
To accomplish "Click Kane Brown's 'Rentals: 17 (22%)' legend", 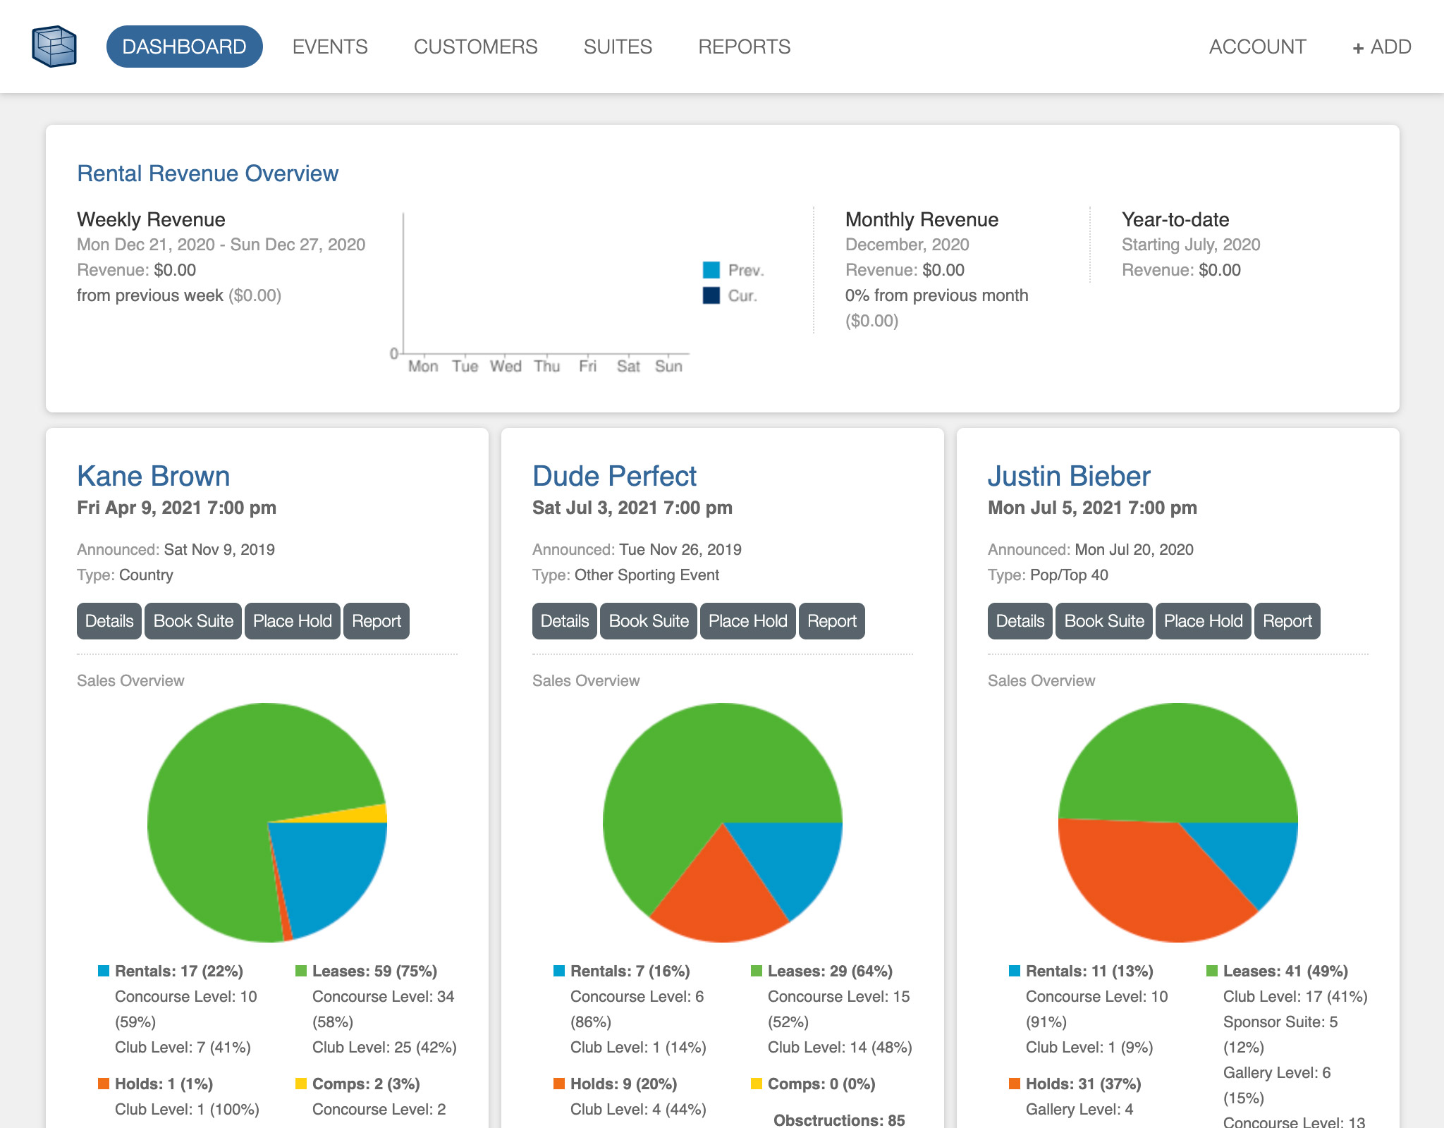I will pos(171,971).
